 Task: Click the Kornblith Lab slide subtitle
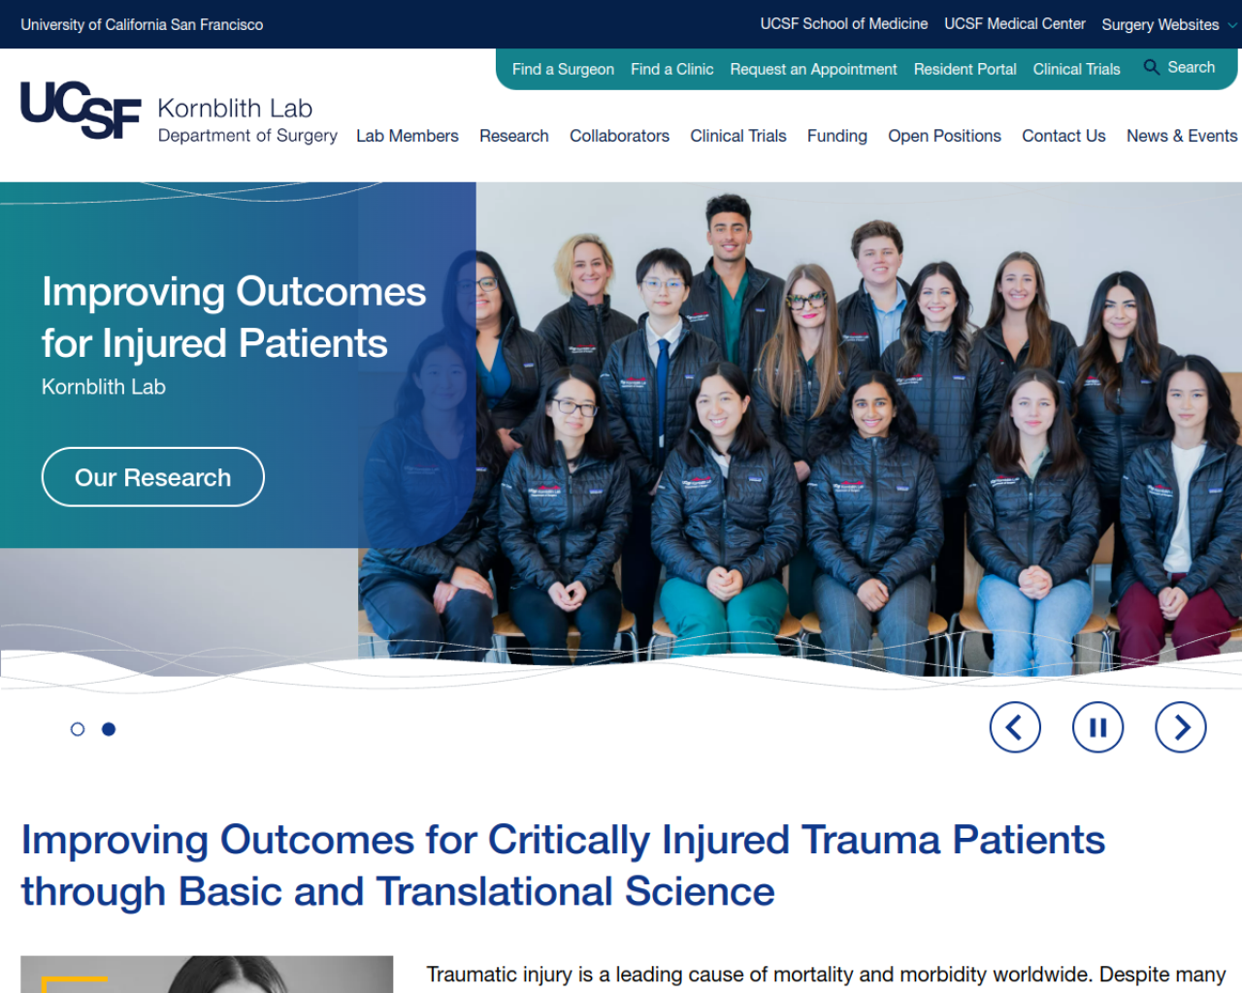click(x=104, y=387)
